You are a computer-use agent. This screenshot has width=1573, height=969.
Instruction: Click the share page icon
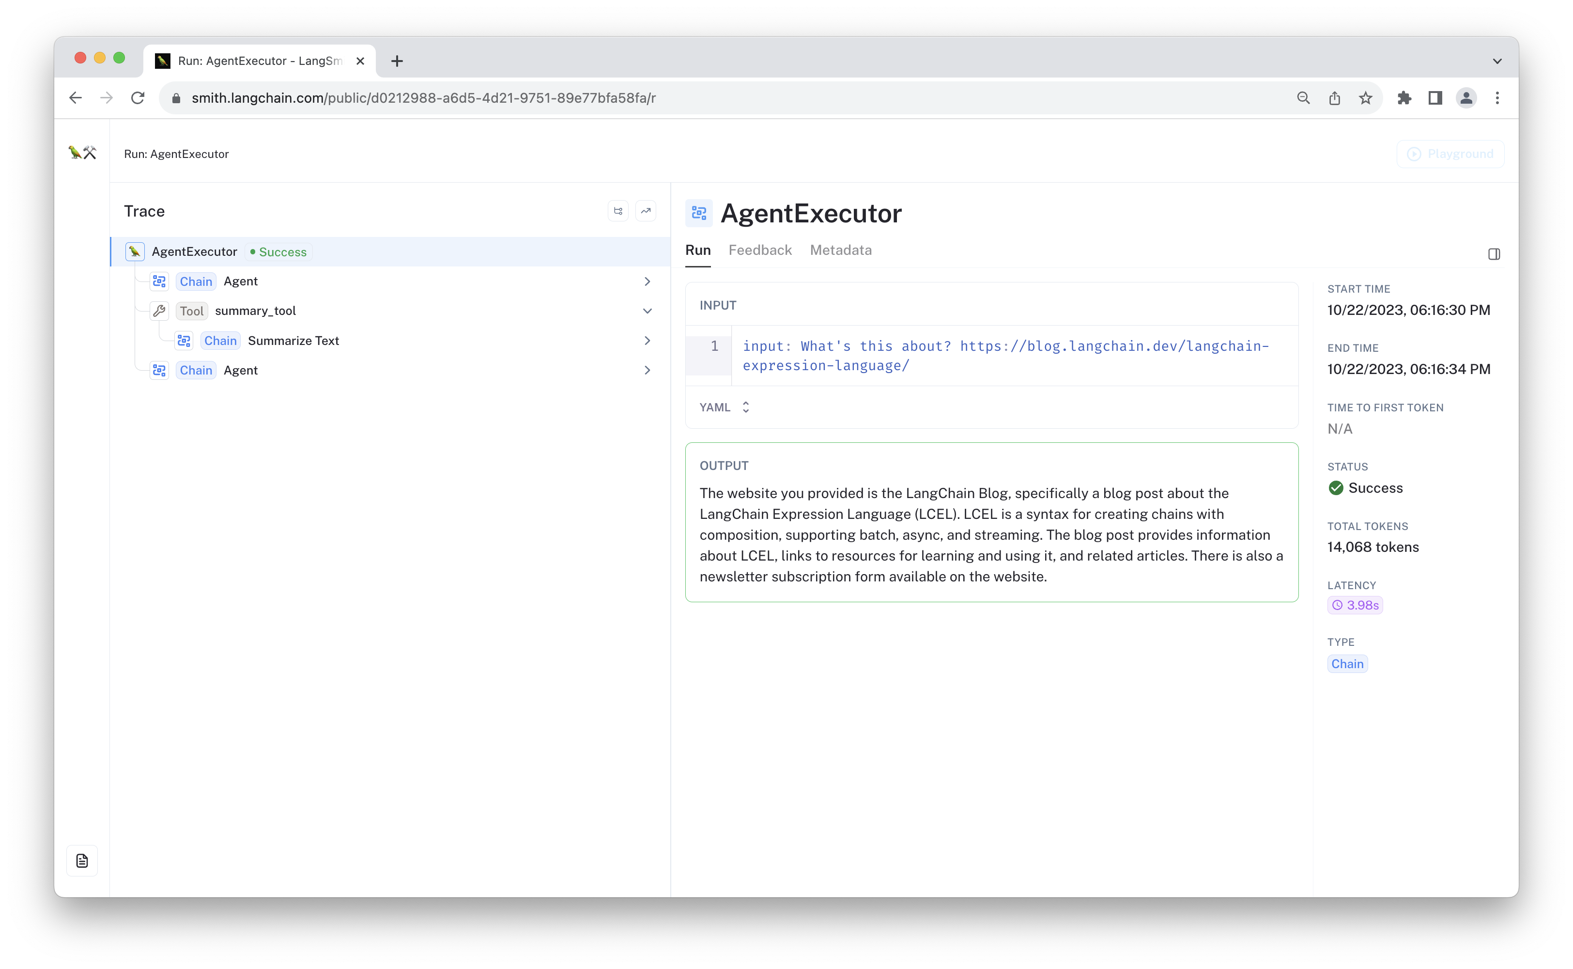[1334, 98]
